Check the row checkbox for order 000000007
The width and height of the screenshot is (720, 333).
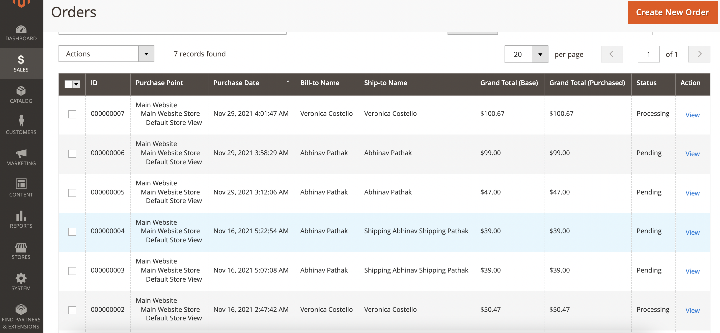(72, 114)
